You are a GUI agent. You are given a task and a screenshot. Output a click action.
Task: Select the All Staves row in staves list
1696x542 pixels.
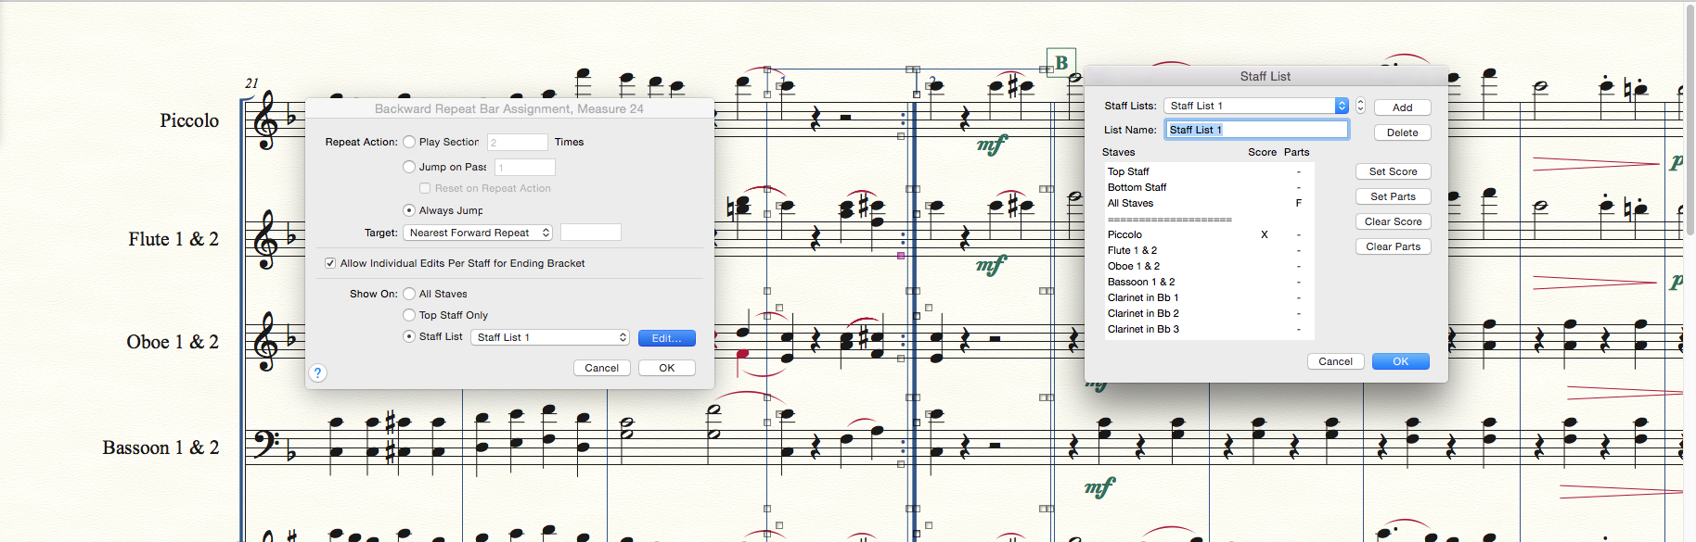point(1130,203)
